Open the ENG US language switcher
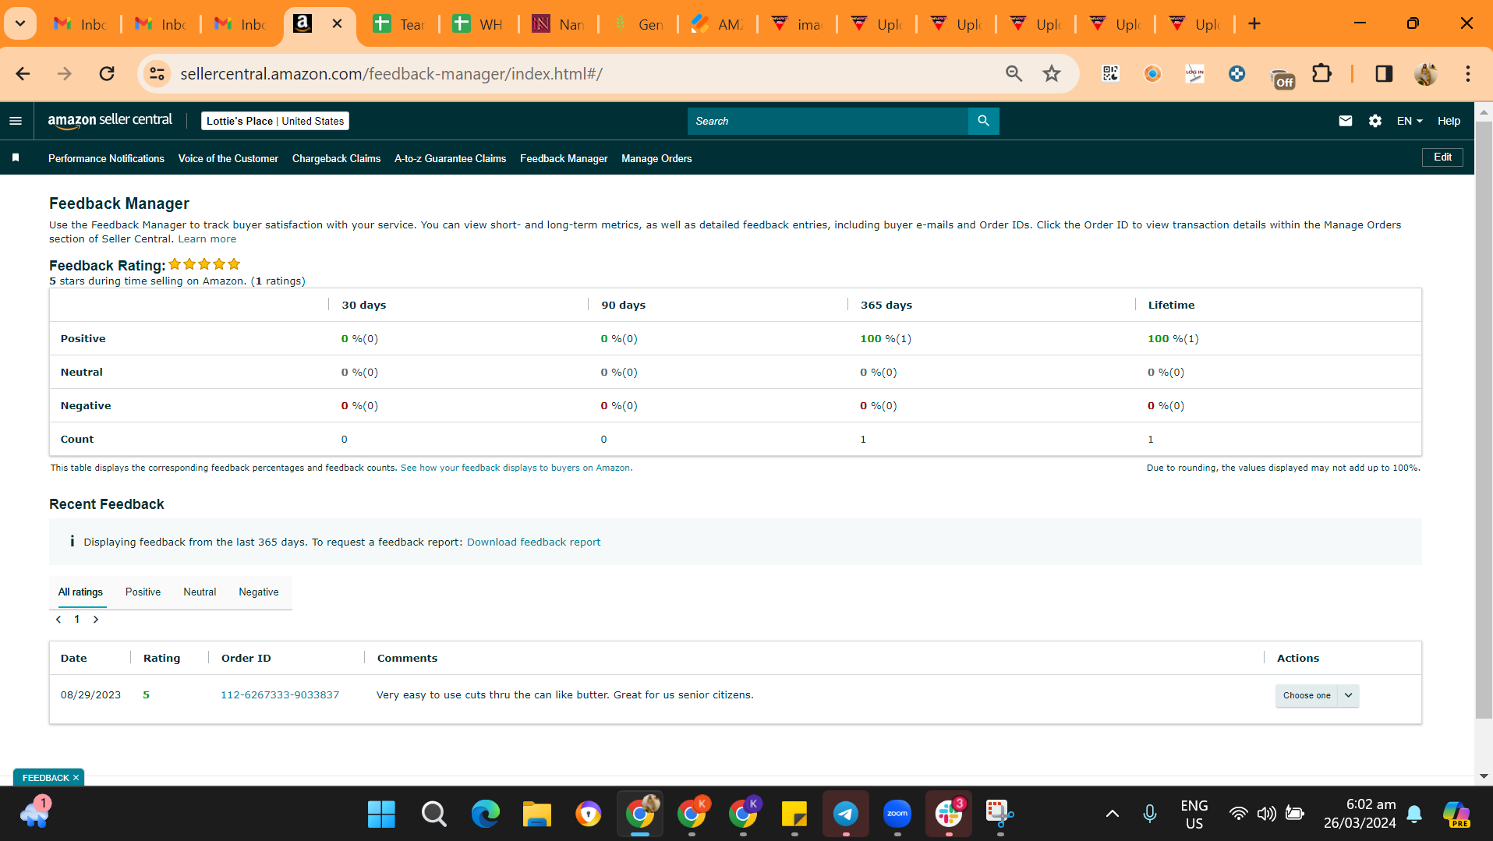1493x841 pixels. [x=1194, y=814]
